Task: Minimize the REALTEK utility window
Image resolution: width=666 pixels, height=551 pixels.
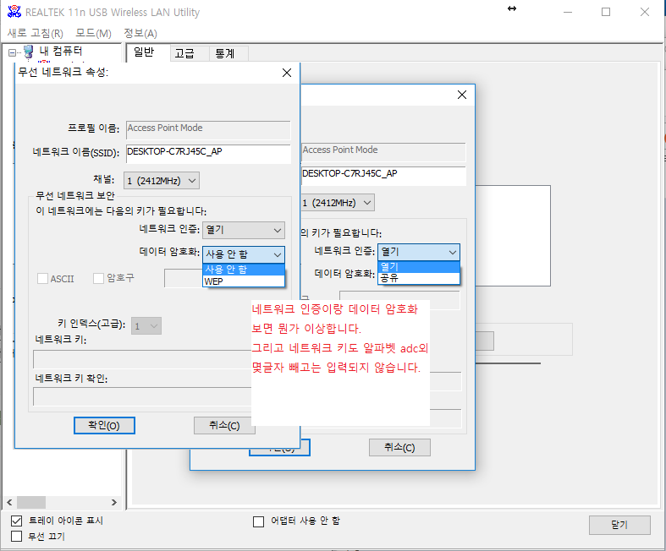Action: point(568,12)
